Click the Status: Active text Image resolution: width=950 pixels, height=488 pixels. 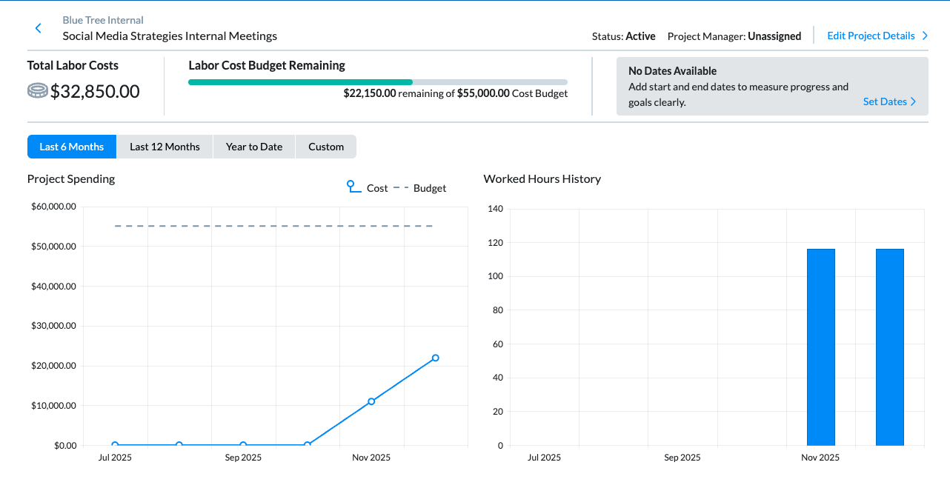[623, 36]
